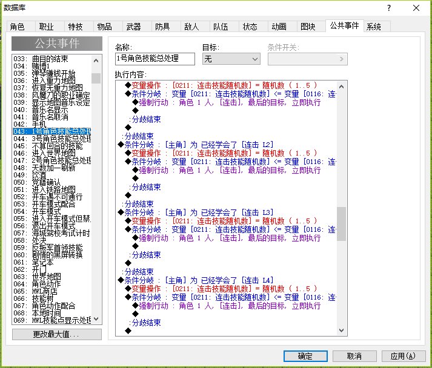
Task: Select event 063: 世界地图
Action: 52,277
